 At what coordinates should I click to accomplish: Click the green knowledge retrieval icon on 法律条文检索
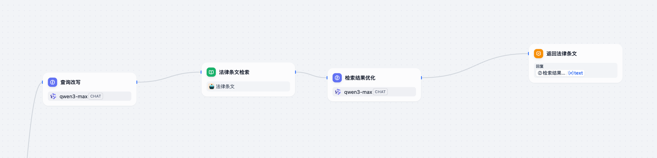coord(211,72)
